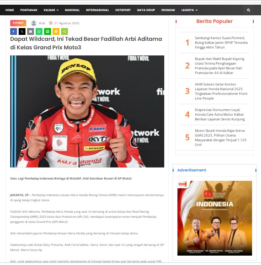Click paragraph starting Fadillah Arbi Aditama, Pembalap

point(83,217)
